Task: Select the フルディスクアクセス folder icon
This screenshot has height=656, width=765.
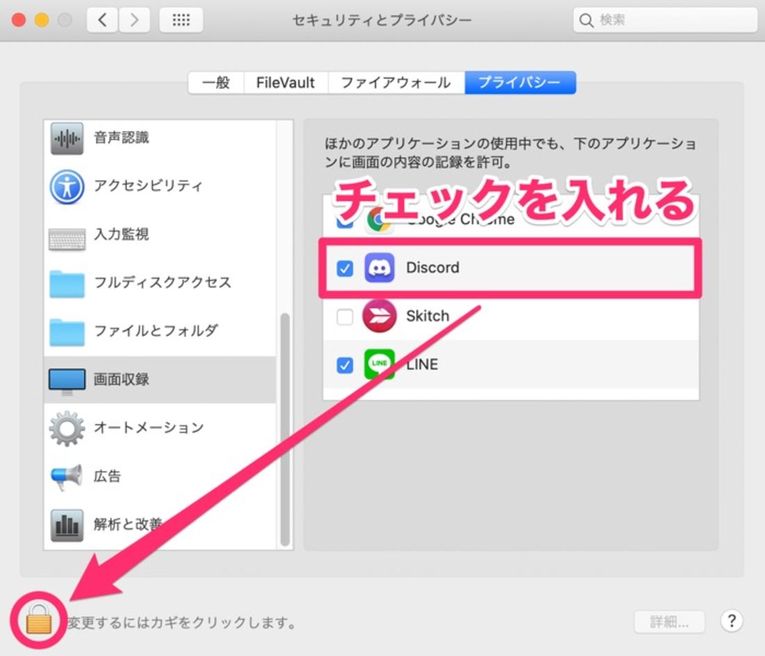Action: coord(67,284)
